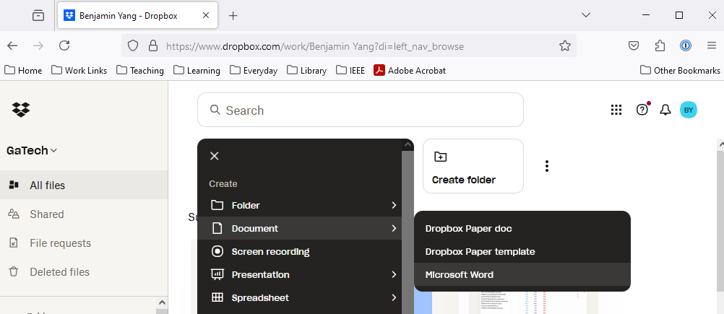This screenshot has height=314, width=724.
Task: Choose Dropbox Paper doc option
Action: [x=468, y=229]
